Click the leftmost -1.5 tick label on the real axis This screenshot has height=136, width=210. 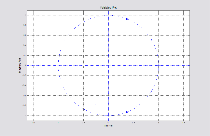(33, 123)
